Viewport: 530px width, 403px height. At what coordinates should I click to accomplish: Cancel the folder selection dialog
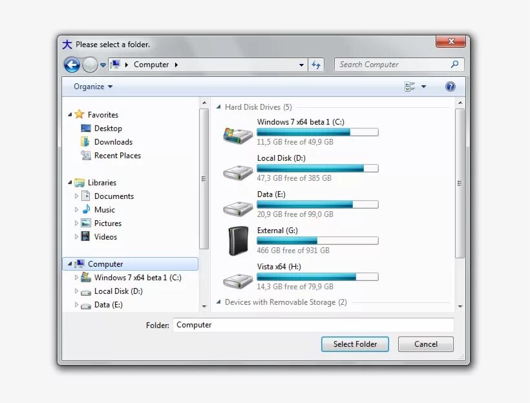point(425,344)
